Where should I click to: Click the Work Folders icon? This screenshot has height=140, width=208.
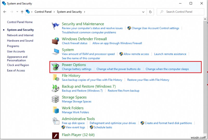[x=55, y=110]
